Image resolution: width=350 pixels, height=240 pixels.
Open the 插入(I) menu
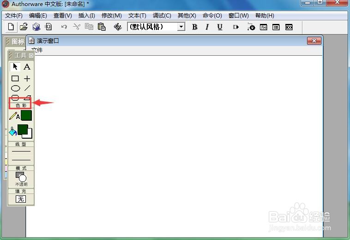click(x=87, y=16)
